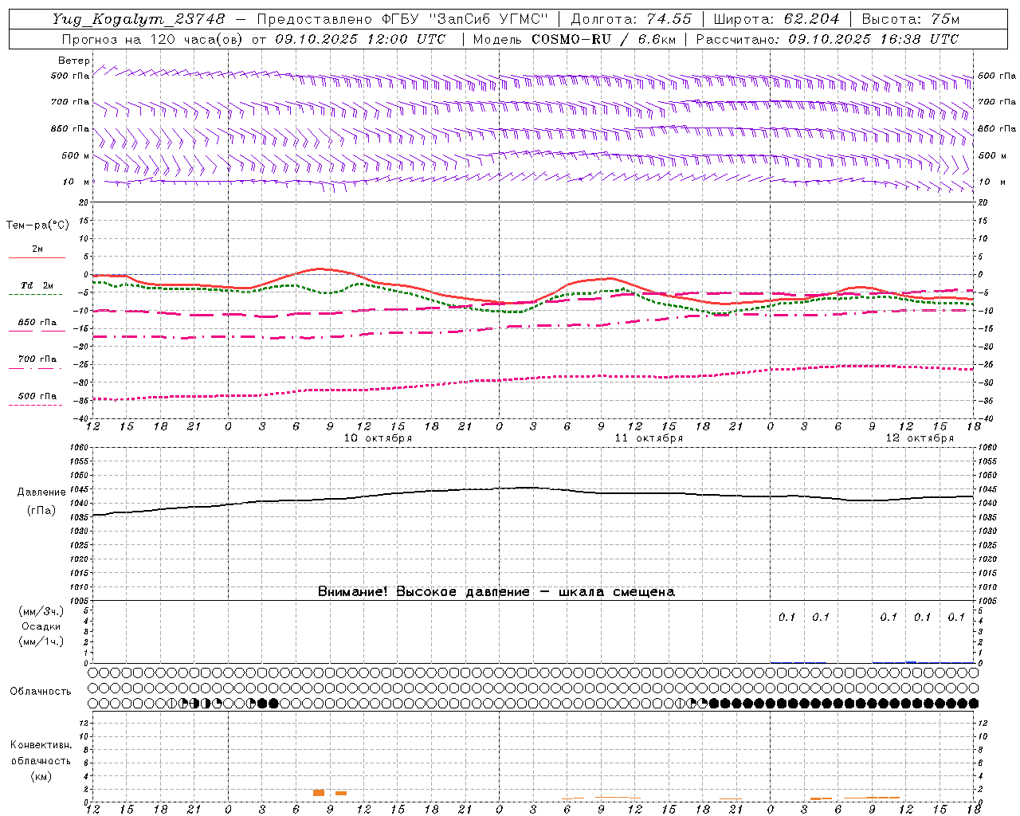Click the Конвективн. convective cloudiness label
The image size is (1020, 816).
click(41, 745)
